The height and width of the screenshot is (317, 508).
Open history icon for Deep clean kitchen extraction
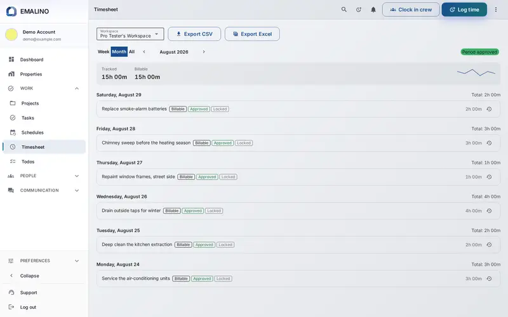[x=489, y=245]
